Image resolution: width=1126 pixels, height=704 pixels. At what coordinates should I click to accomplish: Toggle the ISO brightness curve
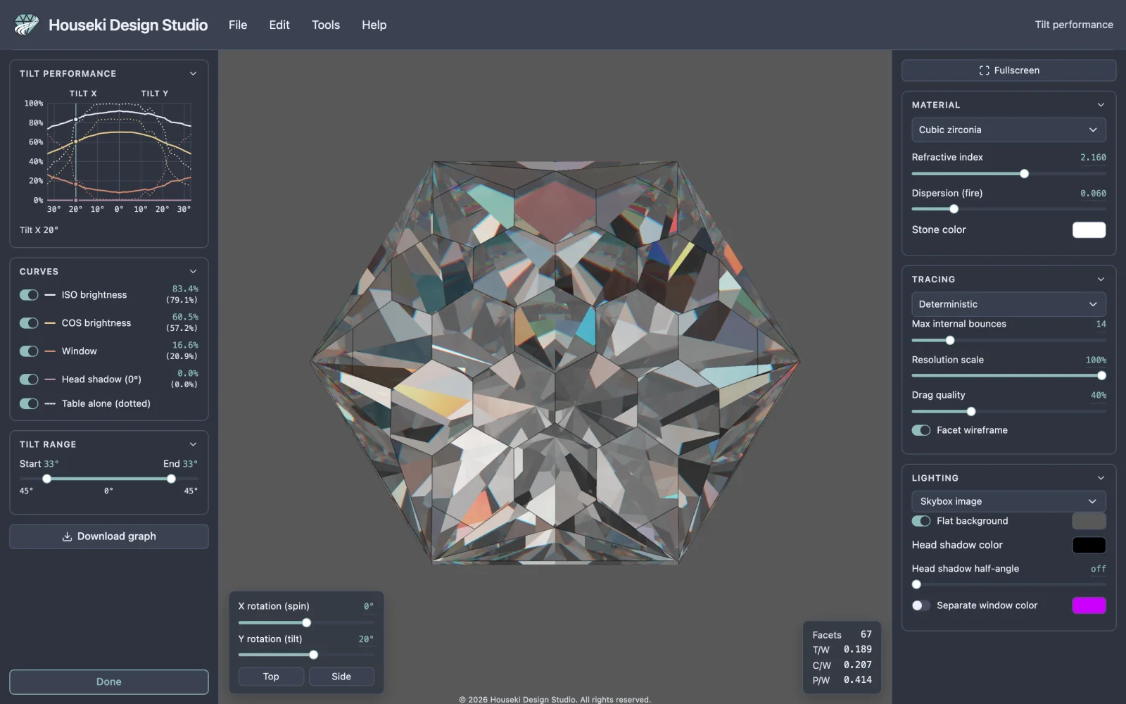point(29,295)
